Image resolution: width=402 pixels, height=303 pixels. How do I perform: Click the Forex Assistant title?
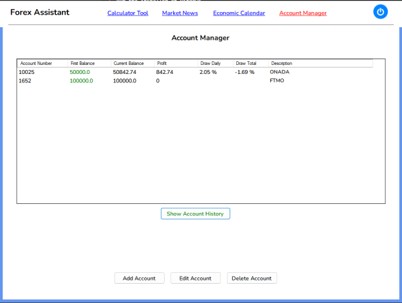(x=40, y=12)
